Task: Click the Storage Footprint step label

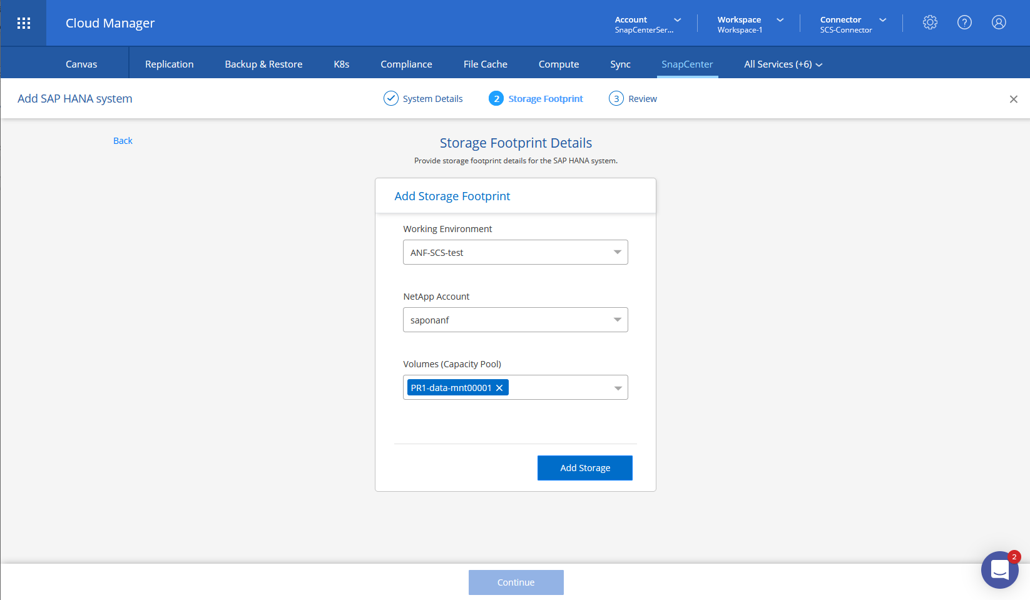Action: 546,99
